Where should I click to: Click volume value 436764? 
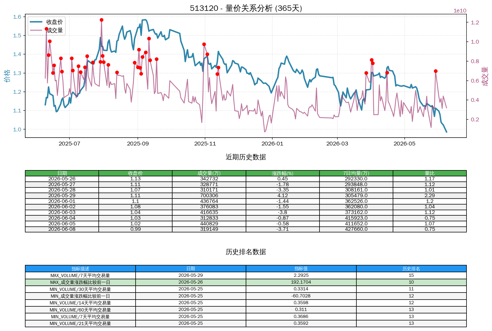(x=209, y=201)
